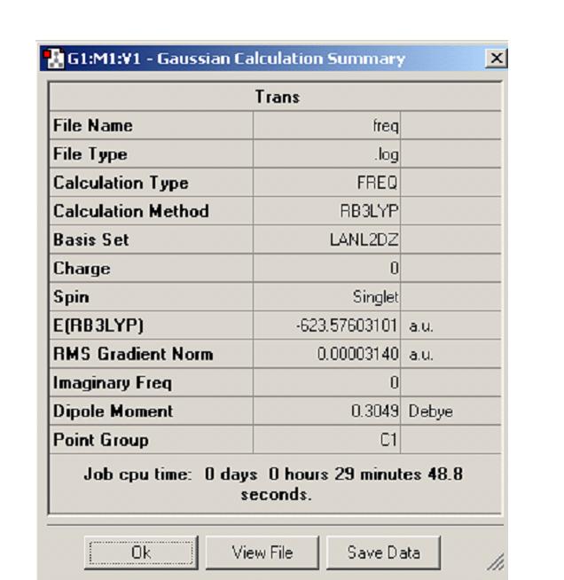This screenshot has height=580, width=564.
Task: Select the Charge value '0'
Action: coord(395,268)
